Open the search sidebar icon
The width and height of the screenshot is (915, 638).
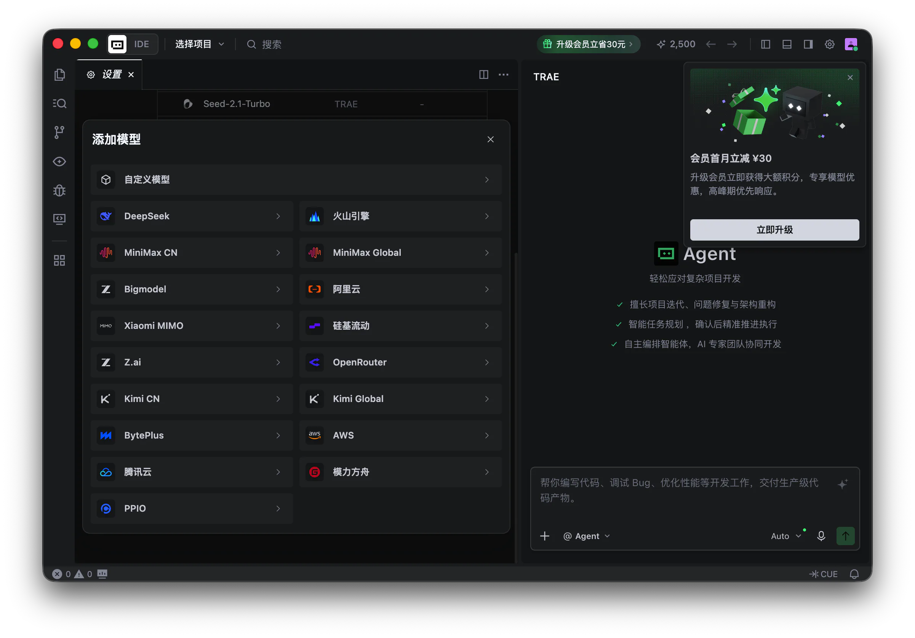(x=59, y=104)
